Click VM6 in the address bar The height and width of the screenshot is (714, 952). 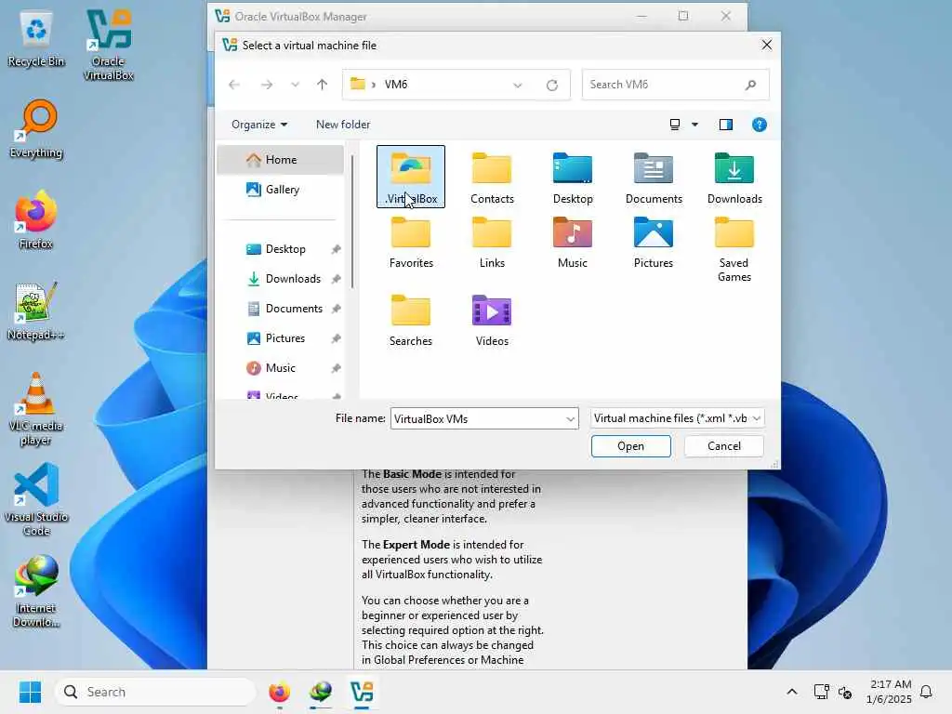pyautogui.click(x=396, y=85)
